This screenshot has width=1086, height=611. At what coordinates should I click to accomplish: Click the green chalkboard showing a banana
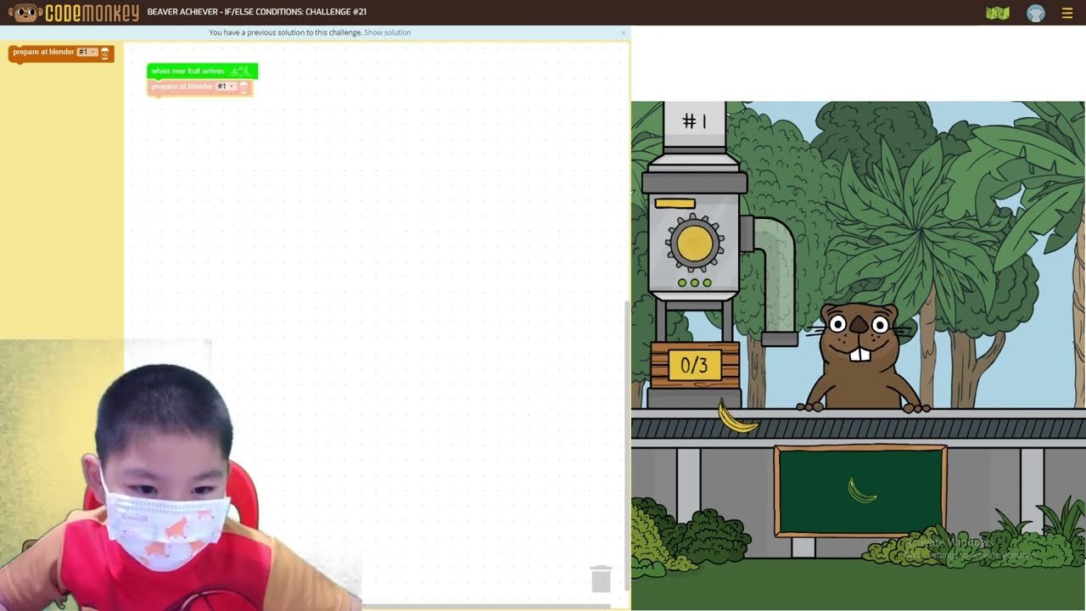click(860, 491)
